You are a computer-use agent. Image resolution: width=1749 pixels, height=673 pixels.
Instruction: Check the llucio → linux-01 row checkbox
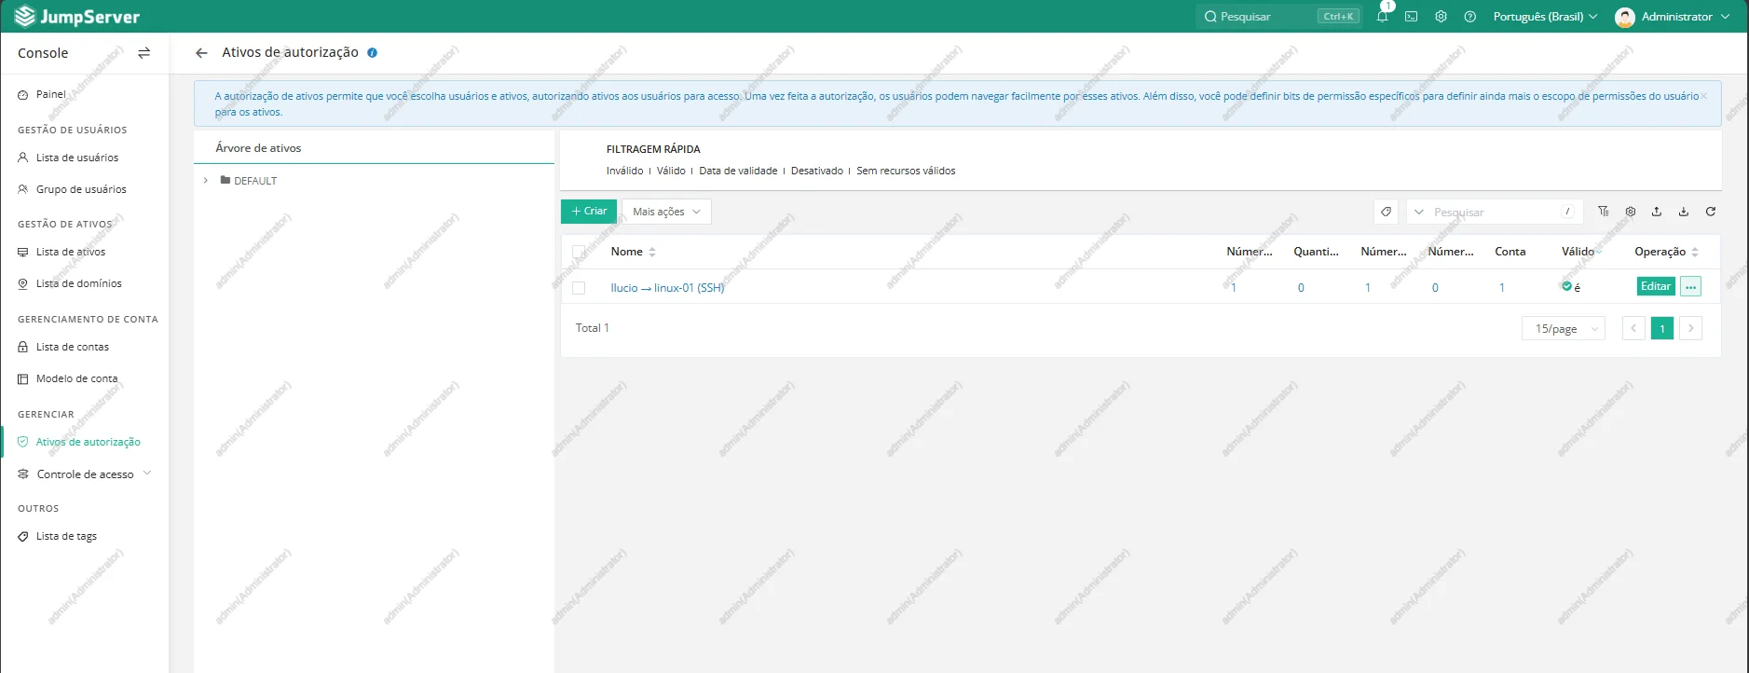point(579,288)
